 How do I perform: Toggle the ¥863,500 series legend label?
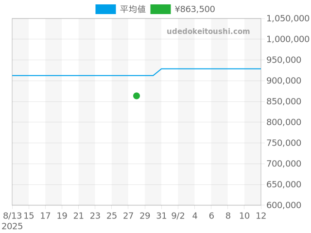click(194, 9)
